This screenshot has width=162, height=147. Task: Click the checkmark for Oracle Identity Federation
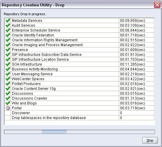tap(8, 35)
